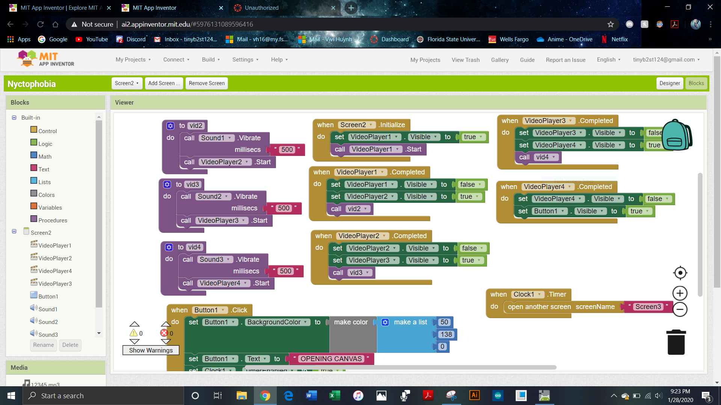The image size is (721, 405).
Task: Select the Colors block category
Action: click(x=46, y=195)
